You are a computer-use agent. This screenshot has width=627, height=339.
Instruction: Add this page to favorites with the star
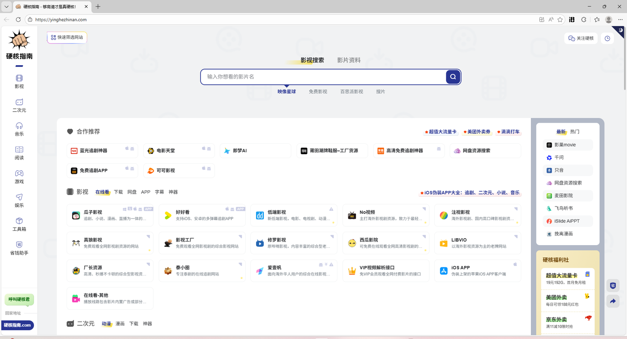[x=560, y=20]
